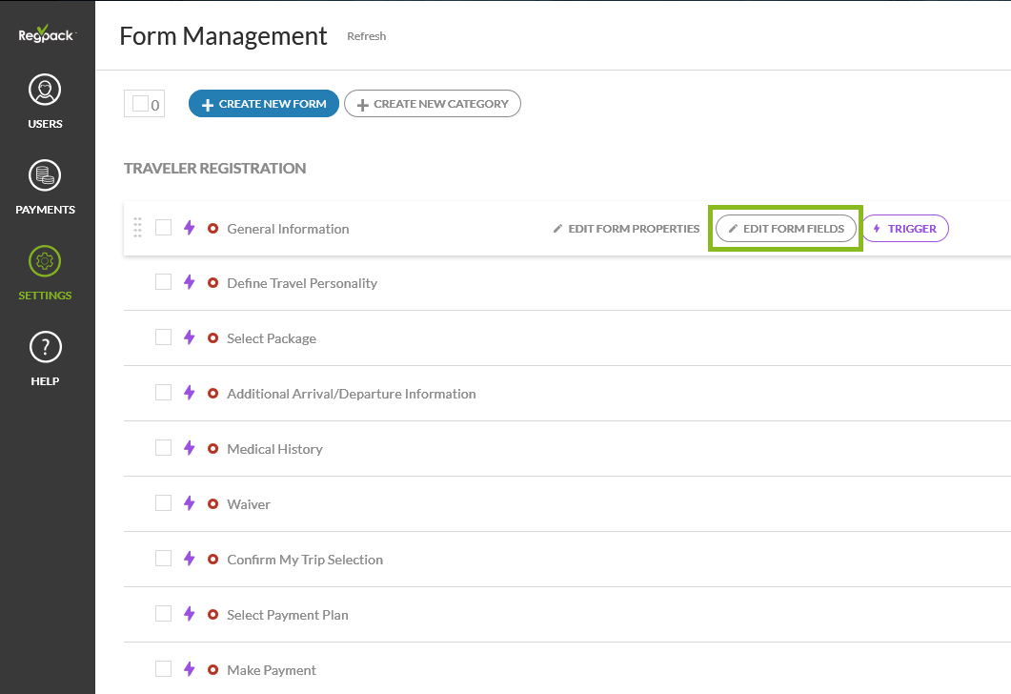Open Edit Form Properties for General Information

(626, 229)
